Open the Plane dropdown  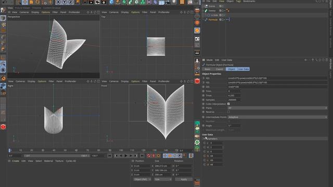pos(277,108)
